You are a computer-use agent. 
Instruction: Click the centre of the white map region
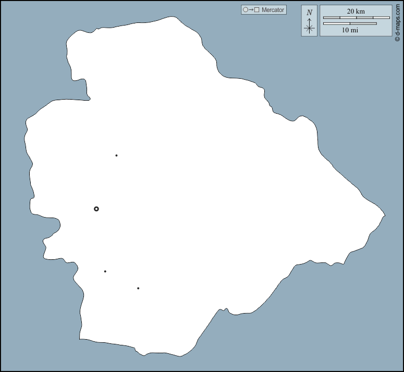click(x=203, y=198)
